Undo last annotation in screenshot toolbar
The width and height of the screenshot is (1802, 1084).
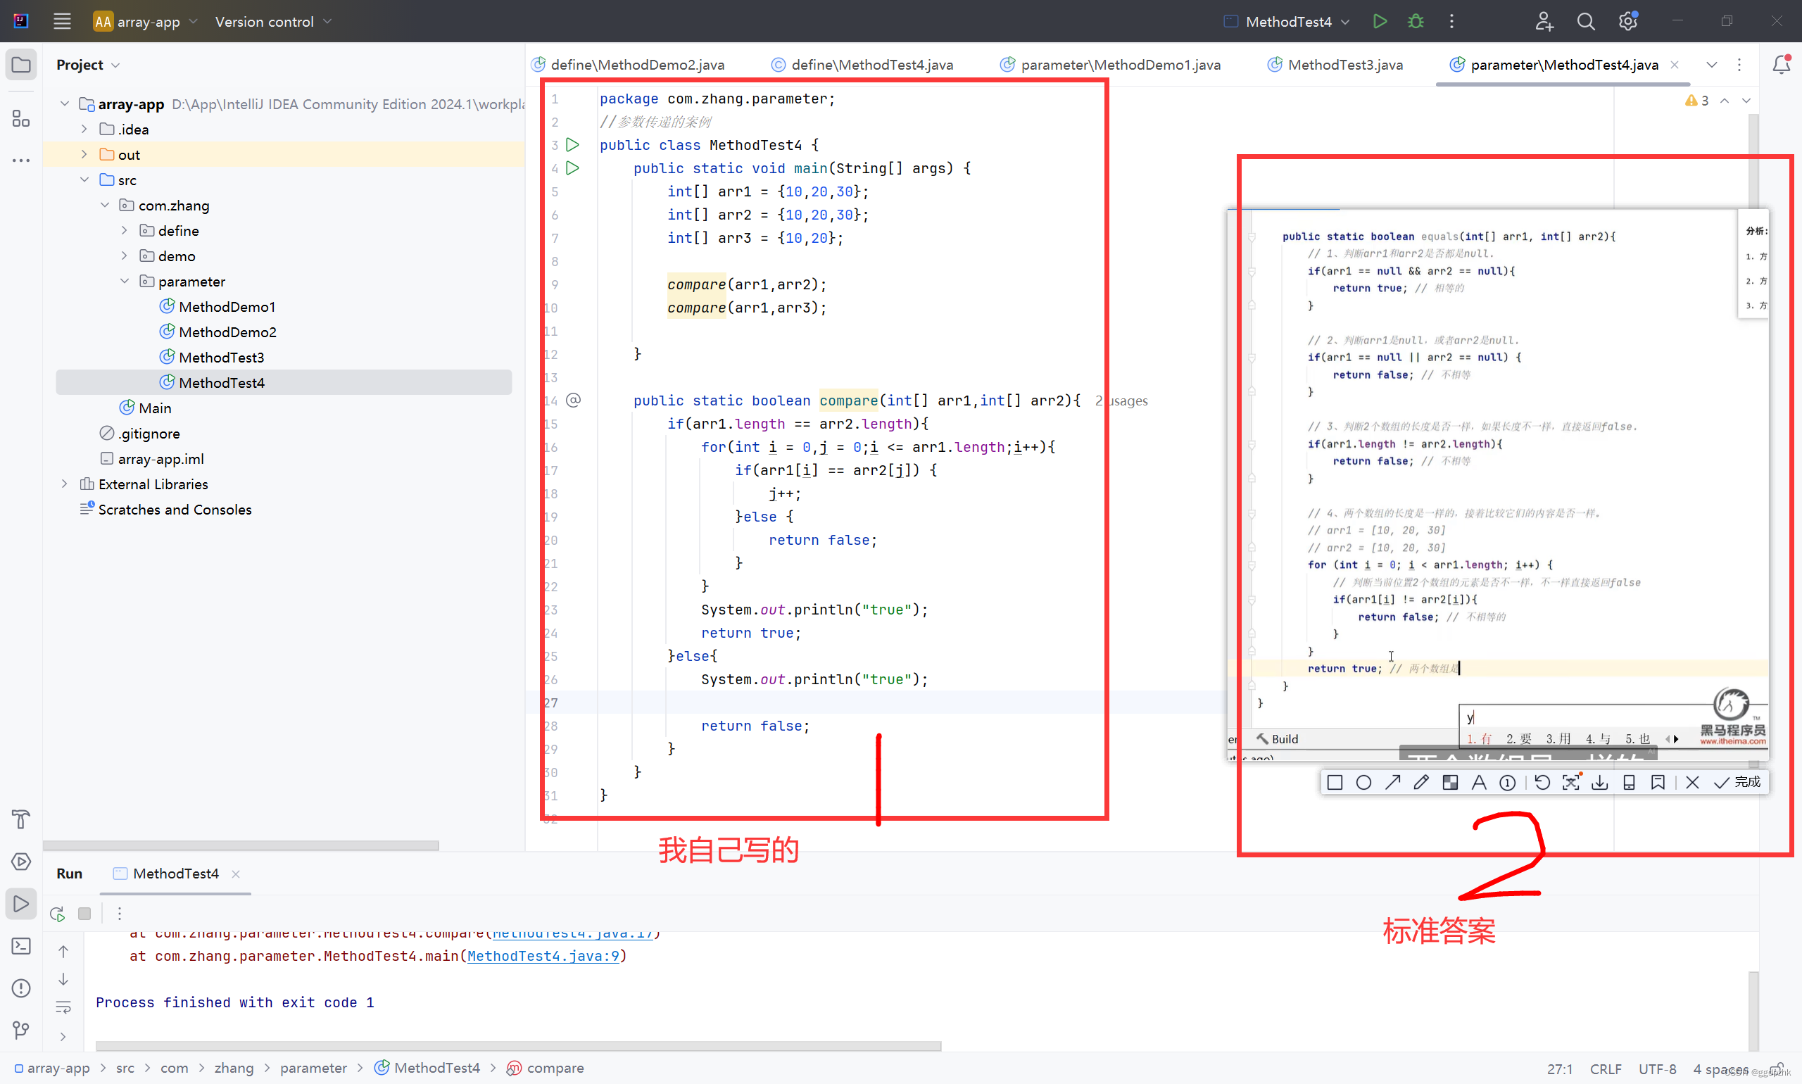1542,782
